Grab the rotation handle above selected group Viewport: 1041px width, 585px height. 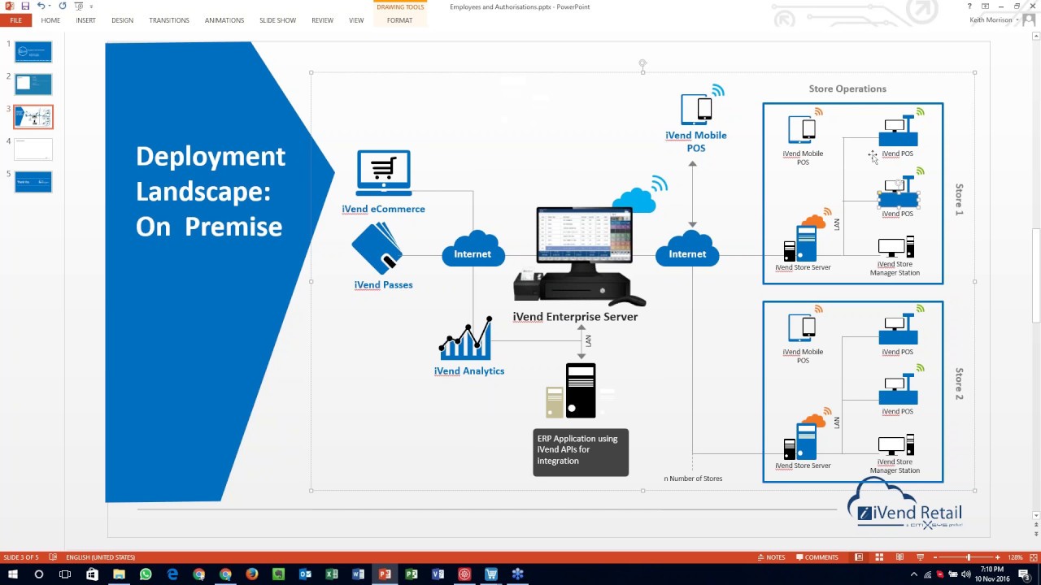click(x=642, y=63)
